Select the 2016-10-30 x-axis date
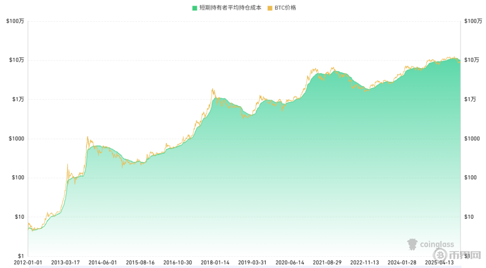This screenshot has height=268, width=486. pyautogui.click(x=177, y=262)
